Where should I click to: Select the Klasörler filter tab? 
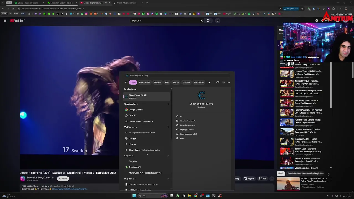click(186, 82)
